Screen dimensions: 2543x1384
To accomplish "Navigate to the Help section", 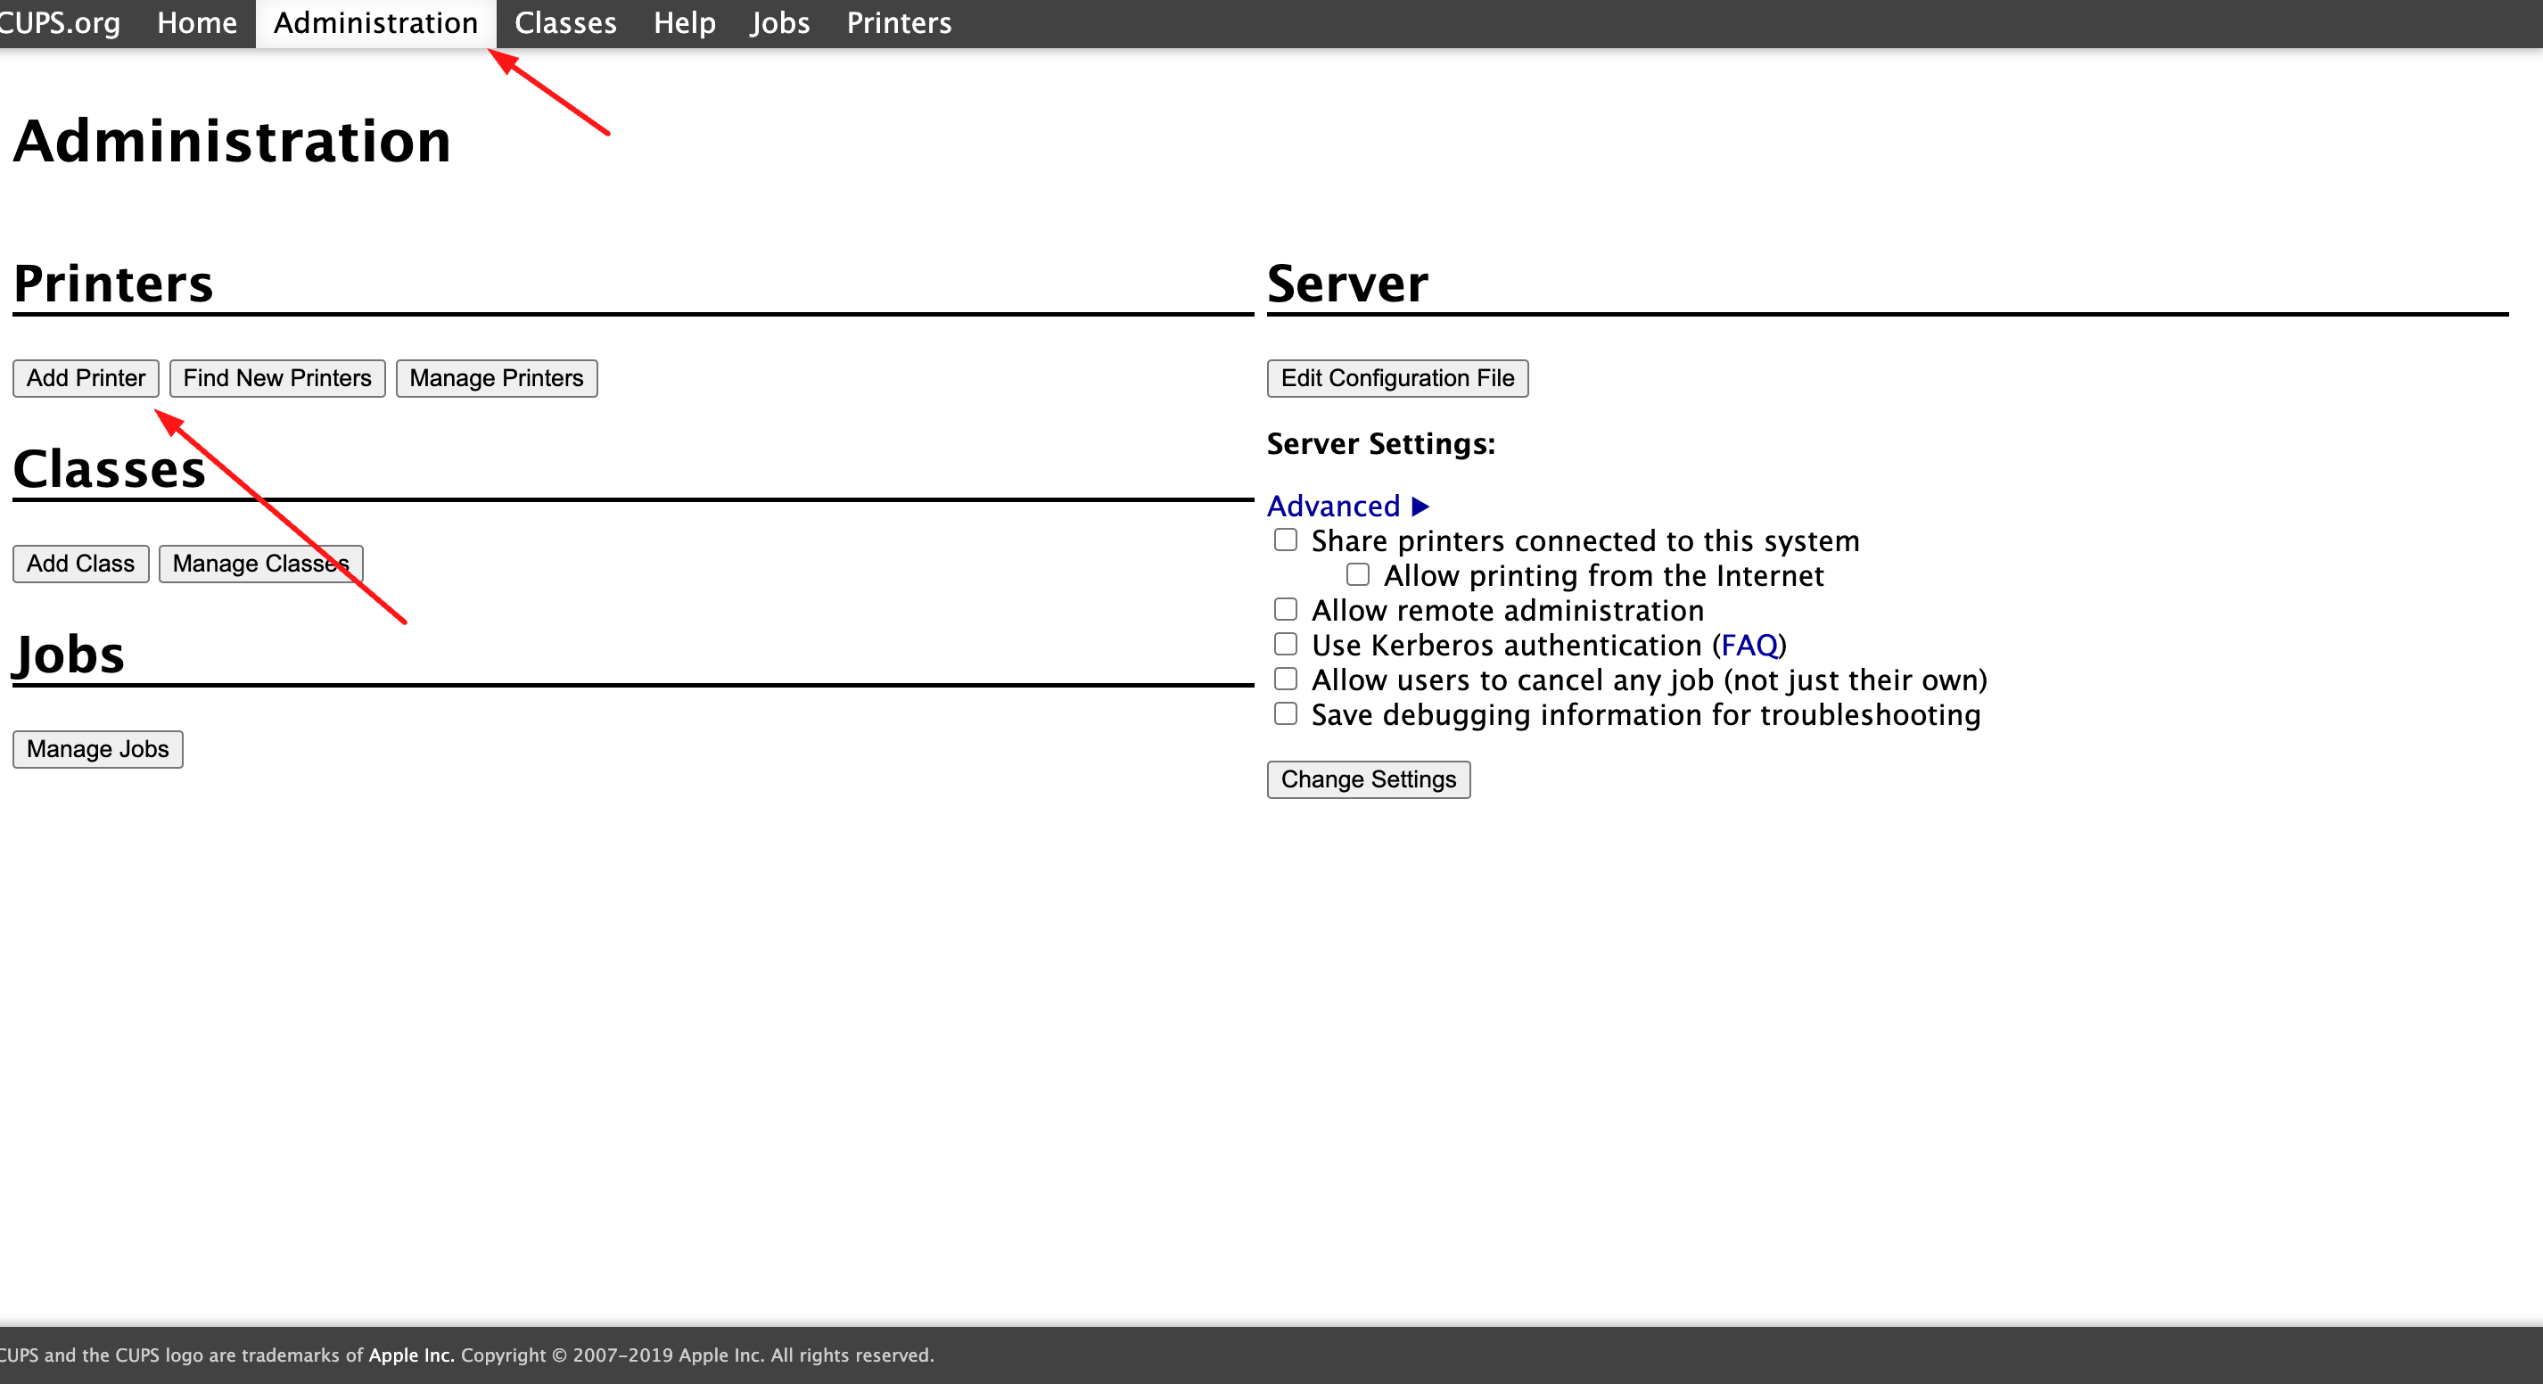I will [683, 21].
